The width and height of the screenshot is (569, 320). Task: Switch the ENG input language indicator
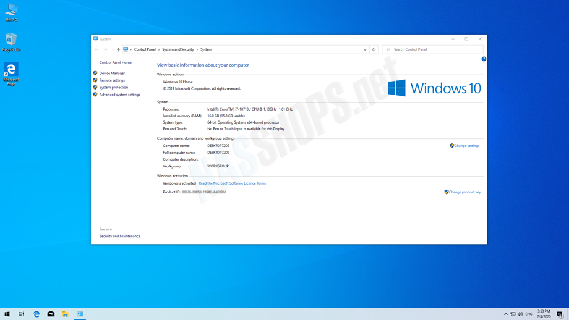coord(529,314)
